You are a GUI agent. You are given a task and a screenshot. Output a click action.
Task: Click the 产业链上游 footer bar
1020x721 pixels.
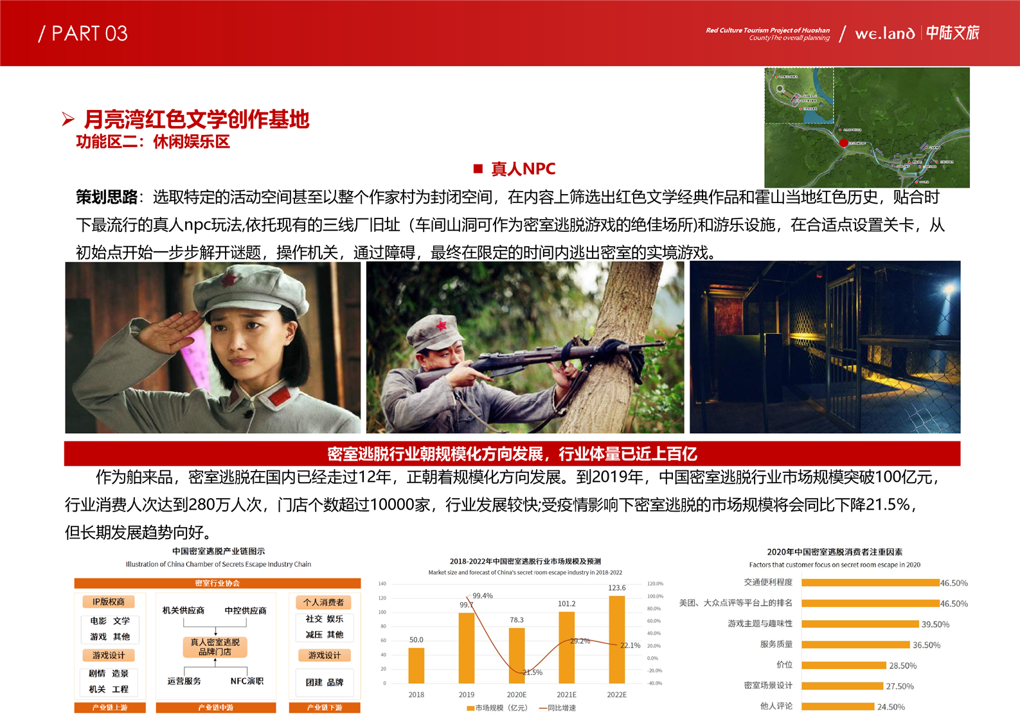point(110,708)
